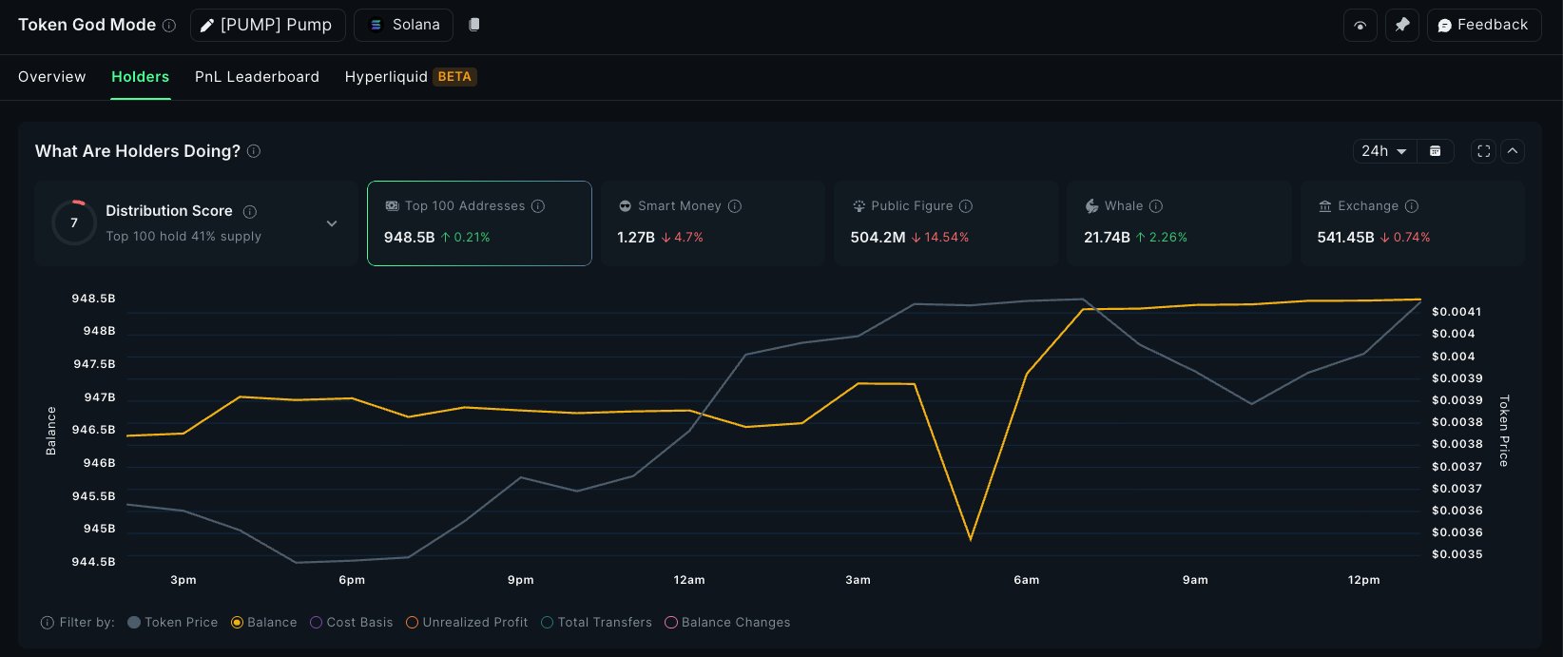
Task: Collapse the holders panel with up chevron
Action: coord(1513,151)
